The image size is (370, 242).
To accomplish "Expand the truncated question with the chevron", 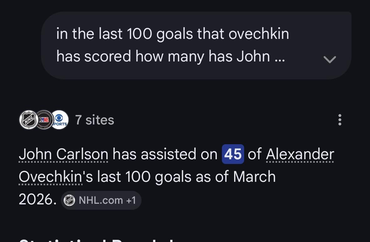I will point(330,59).
